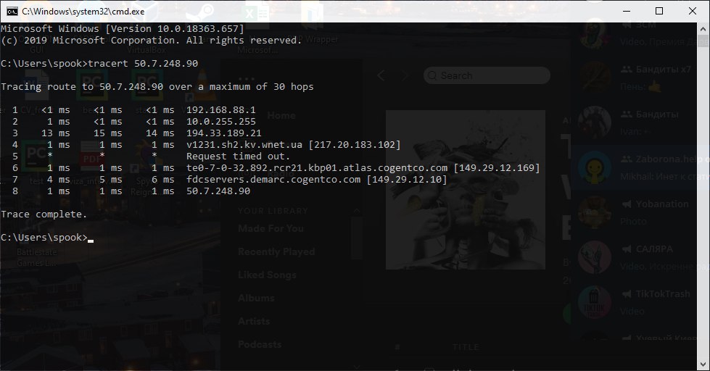The height and width of the screenshot is (371, 710).
Task: Click the te0-7-0-32 cogentco.com hostname
Action: (317, 168)
